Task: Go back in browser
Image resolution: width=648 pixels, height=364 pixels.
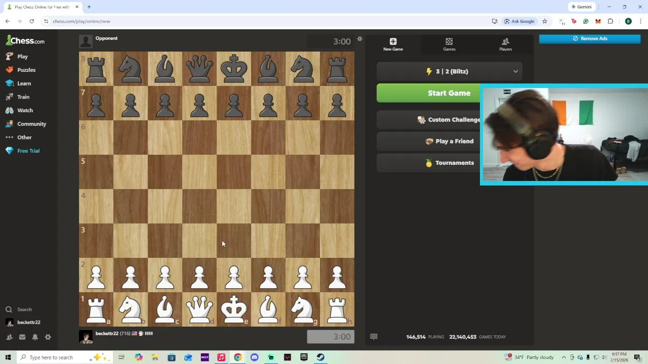Action: click(x=7, y=21)
